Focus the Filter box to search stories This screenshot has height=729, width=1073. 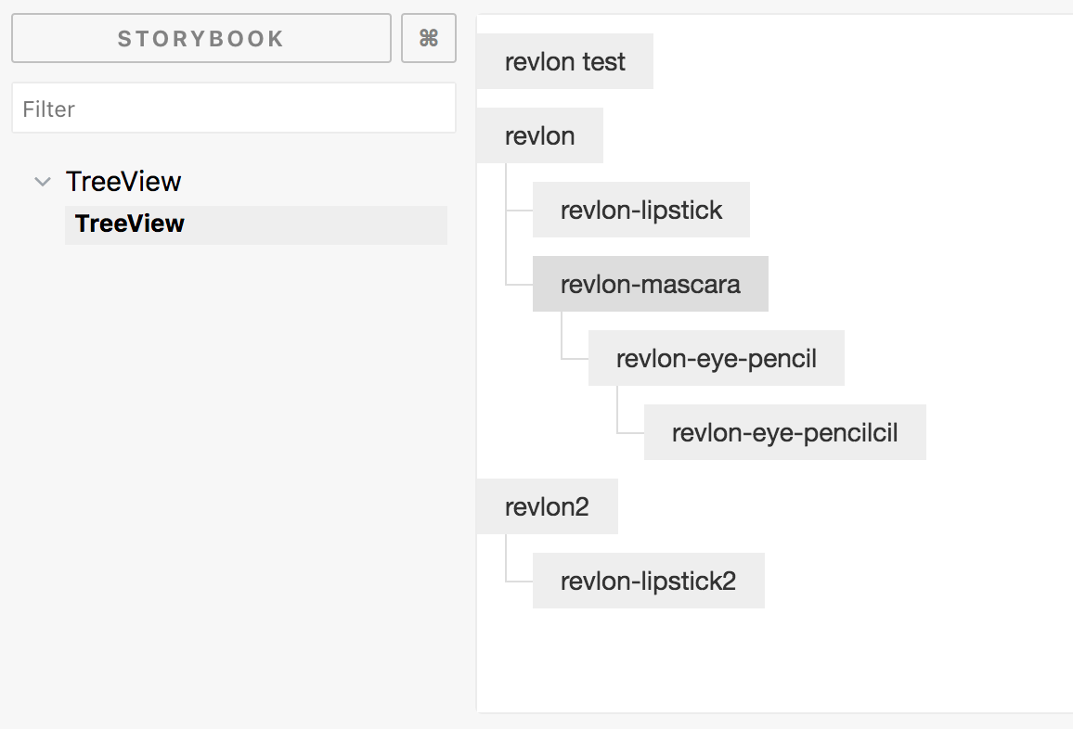click(233, 108)
